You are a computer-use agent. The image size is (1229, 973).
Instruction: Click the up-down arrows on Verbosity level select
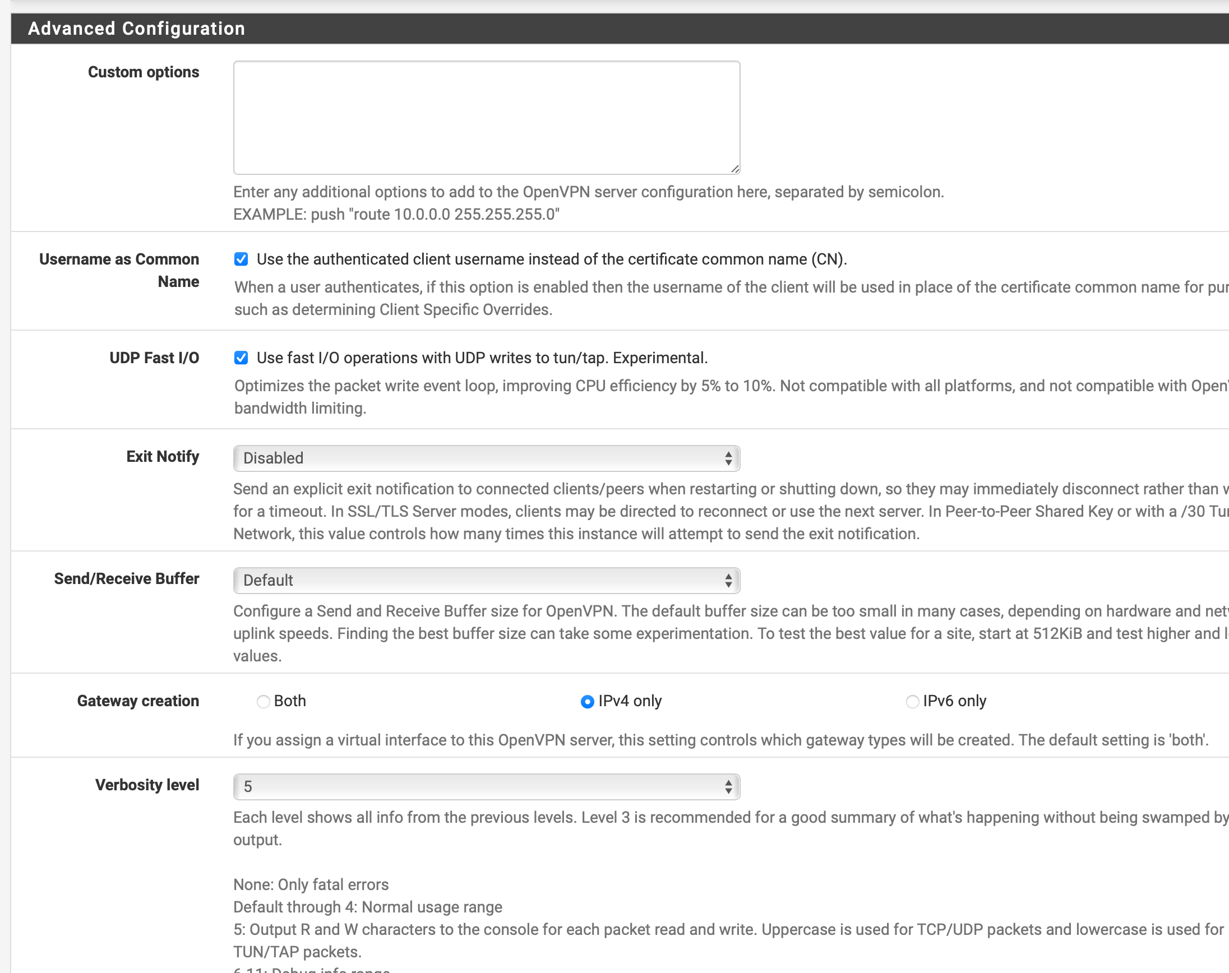[728, 786]
